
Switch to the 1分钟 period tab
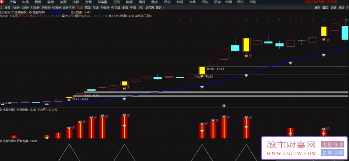tap(16, 7)
